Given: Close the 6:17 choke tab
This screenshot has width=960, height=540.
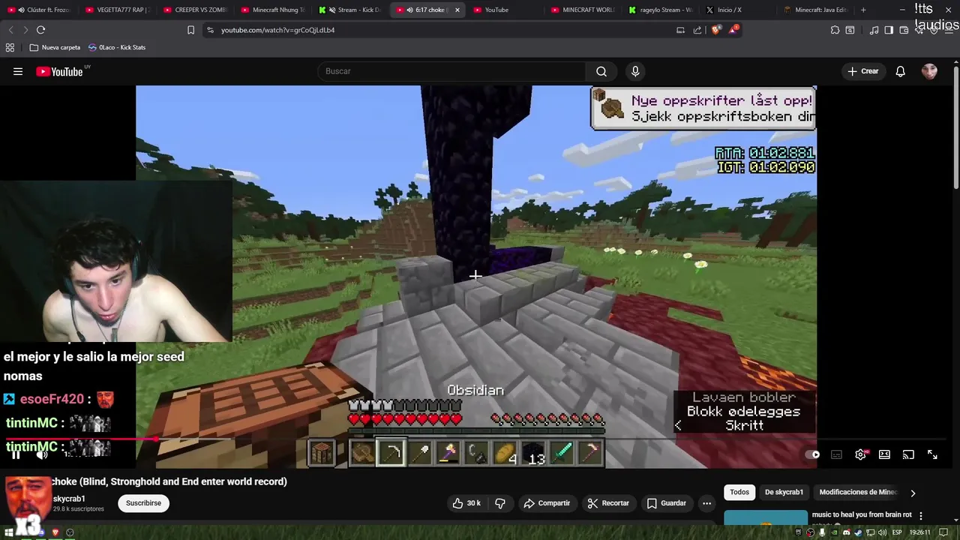Looking at the screenshot, I should tap(457, 10).
